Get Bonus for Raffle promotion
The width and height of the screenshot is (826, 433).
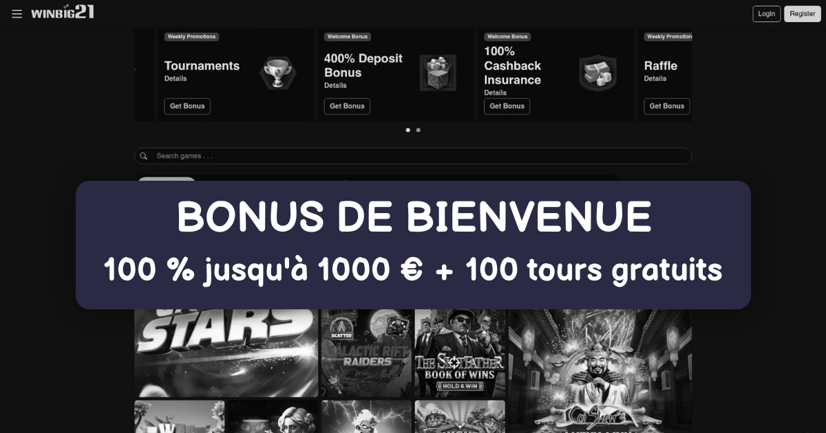tap(667, 106)
